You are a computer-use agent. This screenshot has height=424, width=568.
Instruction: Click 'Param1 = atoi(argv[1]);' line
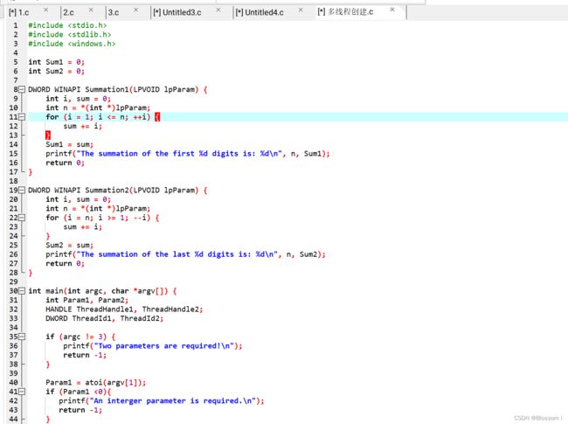pyautogui.click(x=95, y=382)
